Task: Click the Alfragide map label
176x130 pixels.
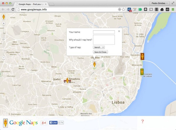Action: coord(77,92)
